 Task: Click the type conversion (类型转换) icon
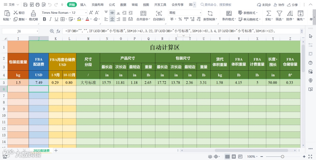click(210, 13)
